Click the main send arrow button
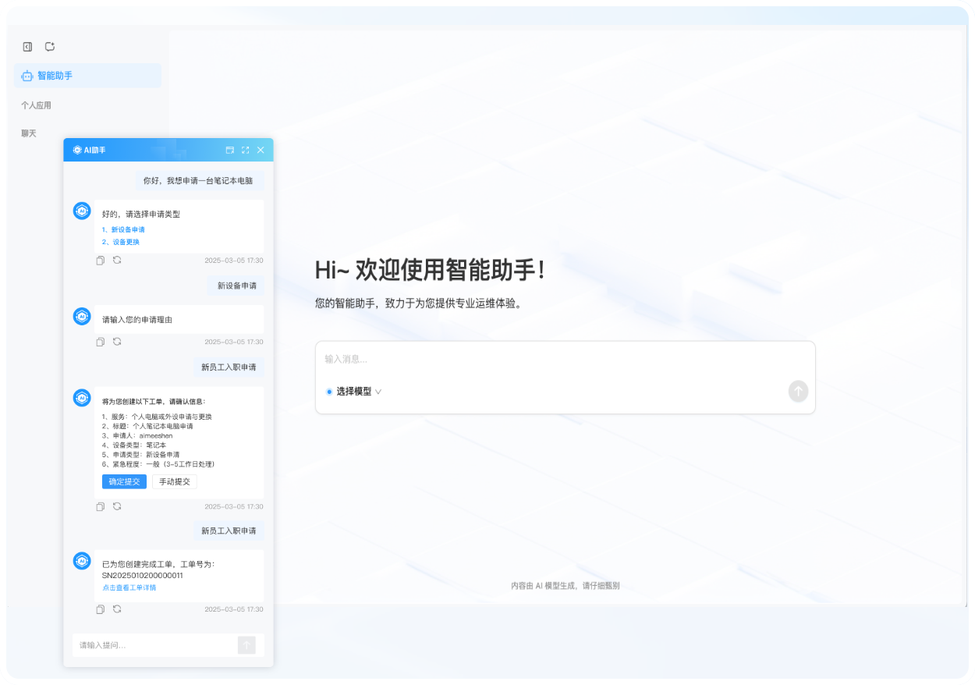Viewport: 975px width, 685px height. click(x=798, y=392)
